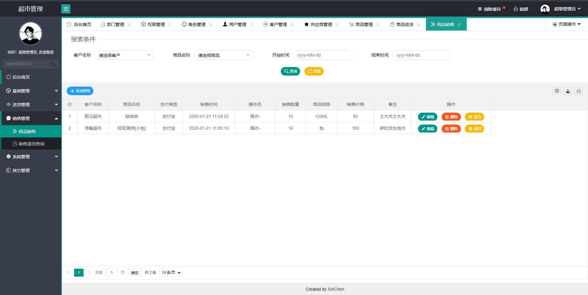Go to next page arrow
588x295 pixels.
coord(89,273)
